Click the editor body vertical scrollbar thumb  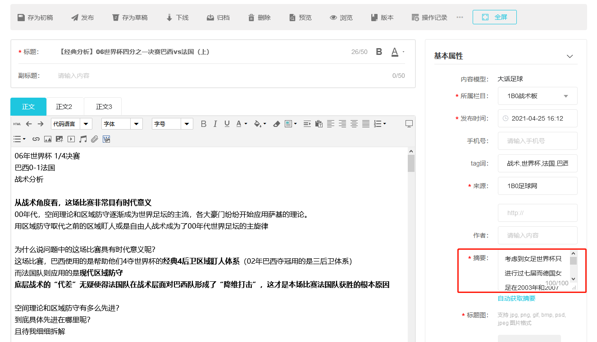click(411, 163)
